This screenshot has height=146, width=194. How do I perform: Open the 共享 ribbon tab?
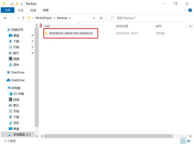pos(33,10)
